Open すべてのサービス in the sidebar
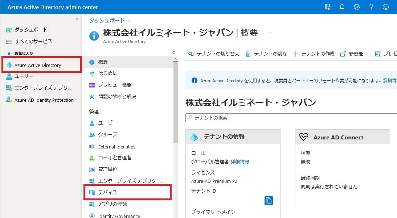 29,41
